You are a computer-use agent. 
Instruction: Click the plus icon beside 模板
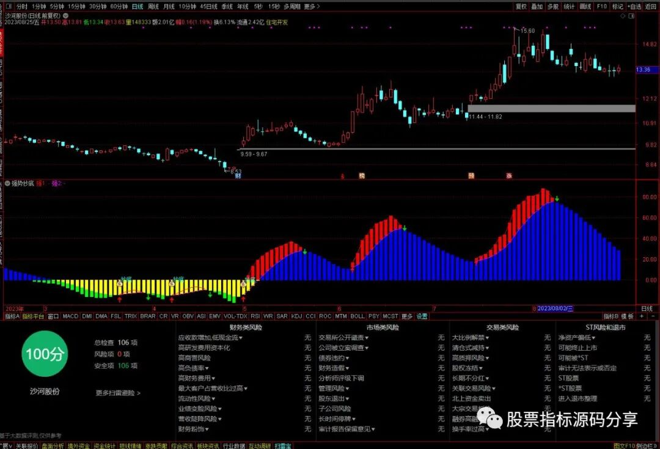point(642,316)
